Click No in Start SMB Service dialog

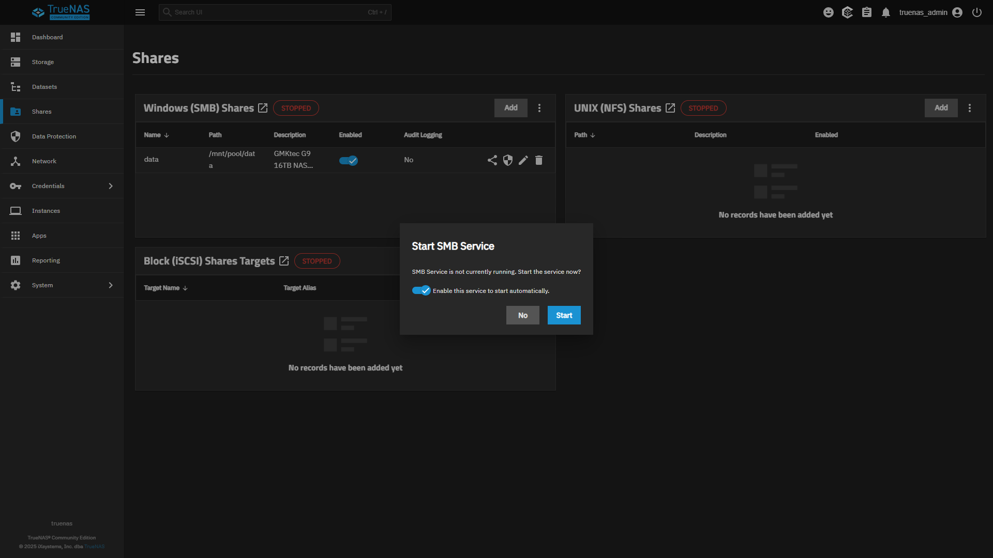pyautogui.click(x=522, y=315)
